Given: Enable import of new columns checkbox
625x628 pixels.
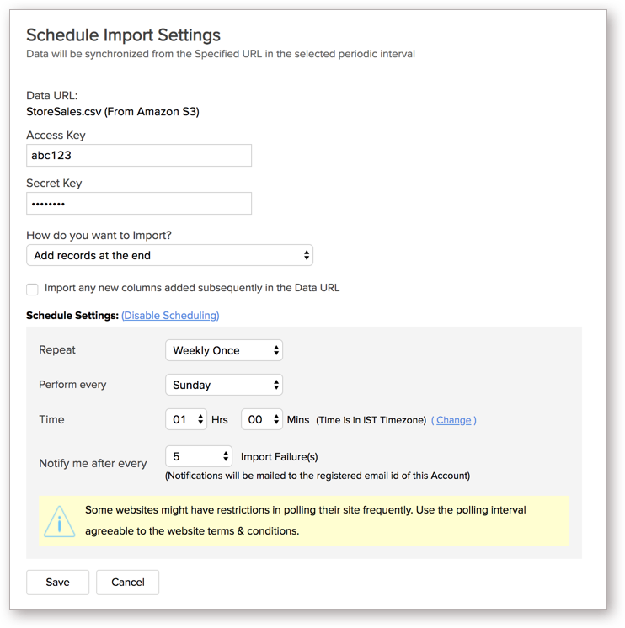Looking at the screenshot, I should pos(32,290).
